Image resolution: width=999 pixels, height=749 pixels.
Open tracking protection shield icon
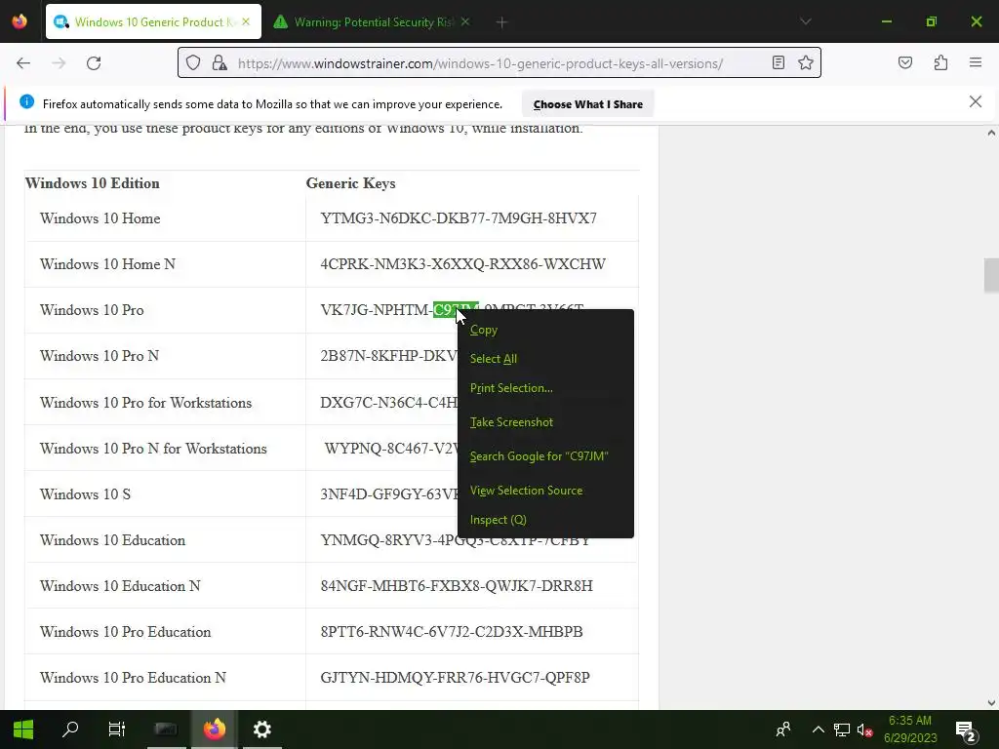click(193, 62)
